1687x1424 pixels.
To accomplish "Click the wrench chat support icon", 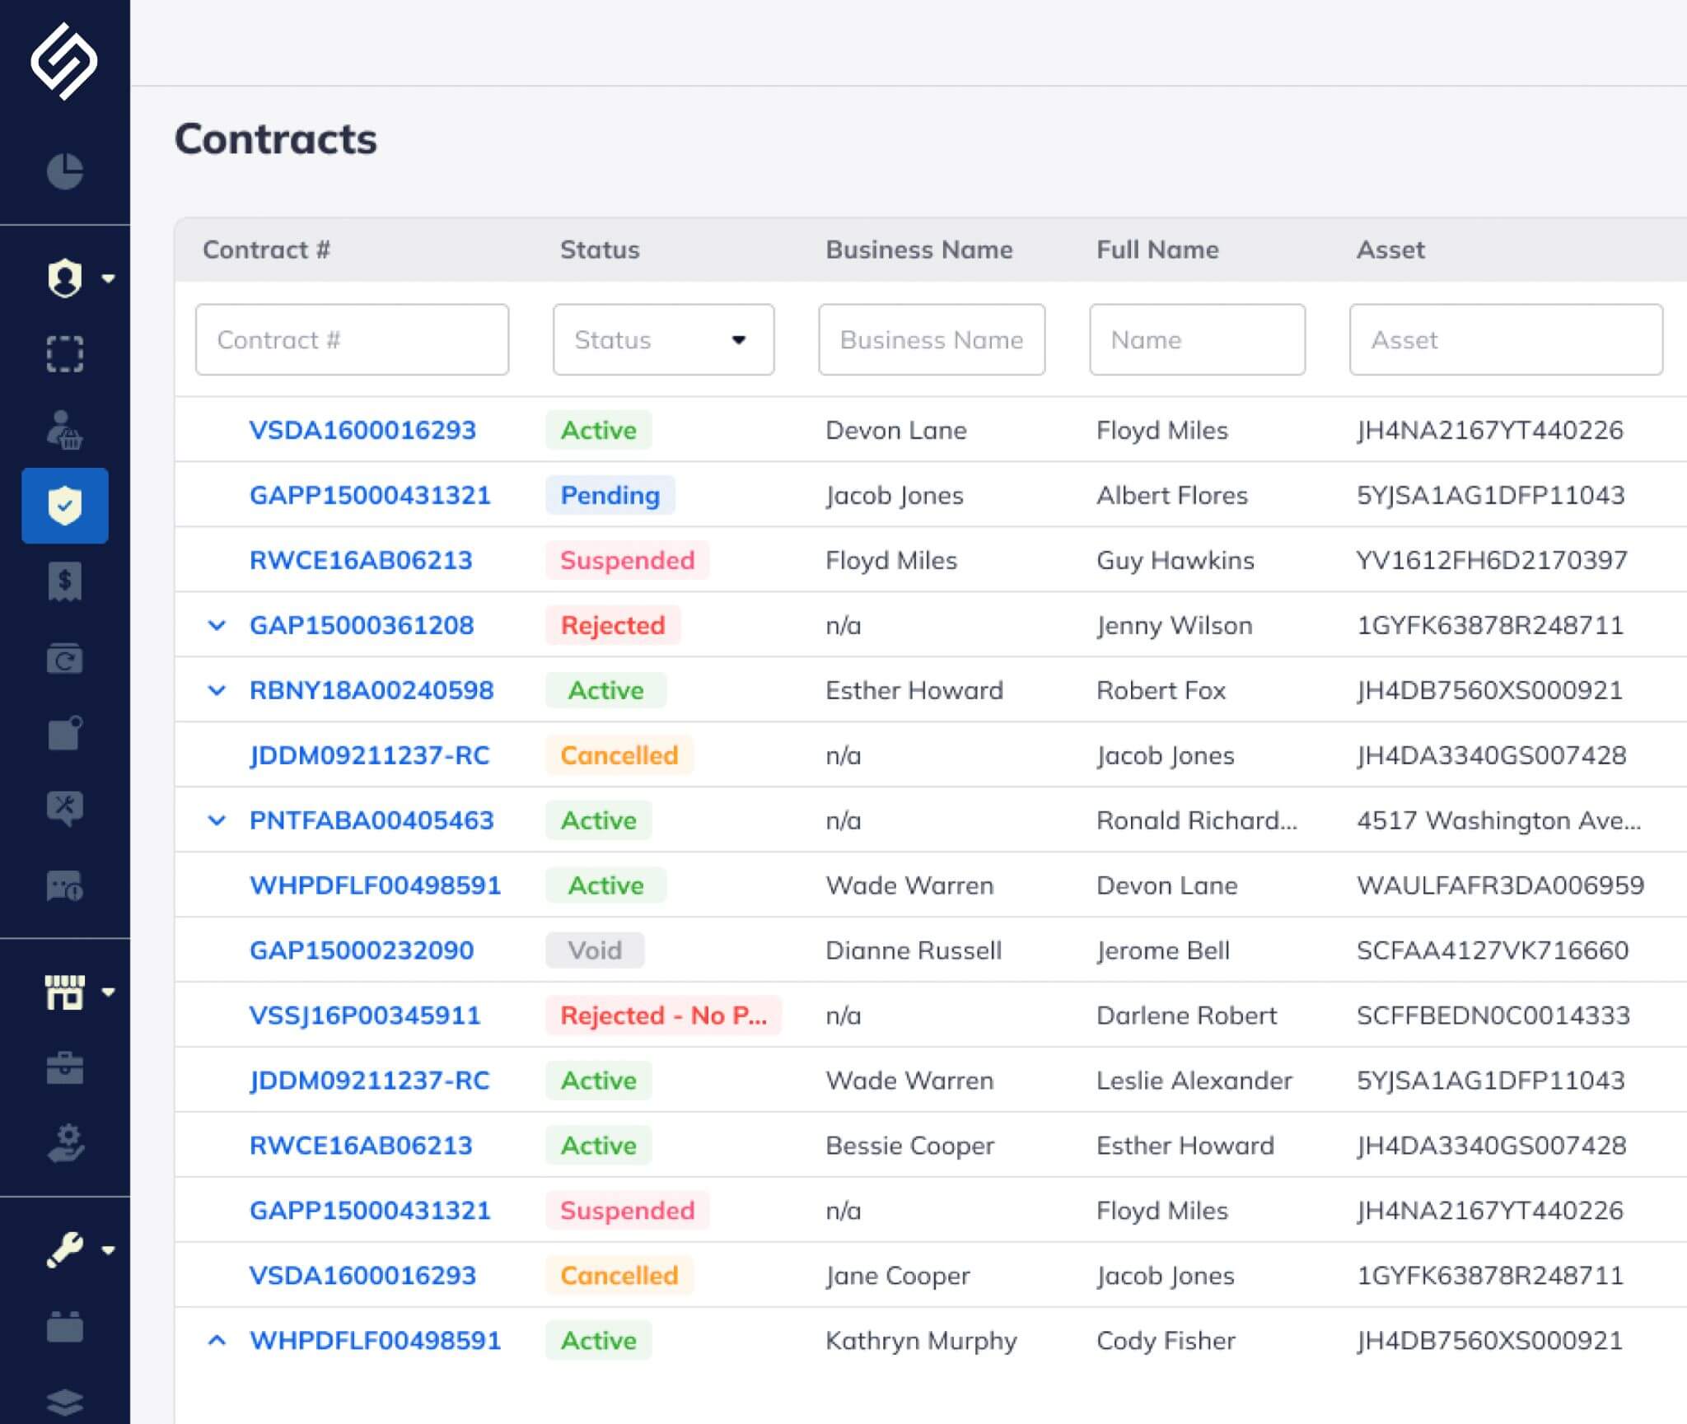I will [65, 809].
